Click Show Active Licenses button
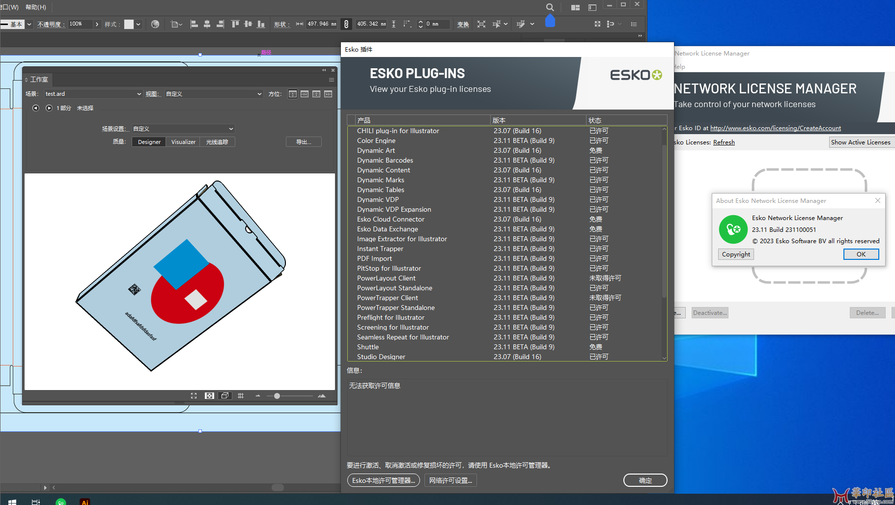The width and height of the screenshot is (895, 505). click(861, 142)
